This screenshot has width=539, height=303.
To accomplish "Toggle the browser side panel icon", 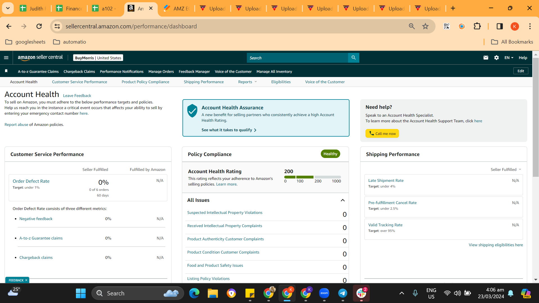I will pos(500,26).
